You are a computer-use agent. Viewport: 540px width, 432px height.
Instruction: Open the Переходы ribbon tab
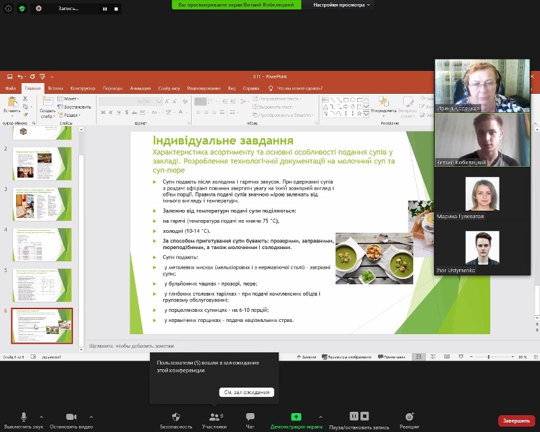point(113,88)
